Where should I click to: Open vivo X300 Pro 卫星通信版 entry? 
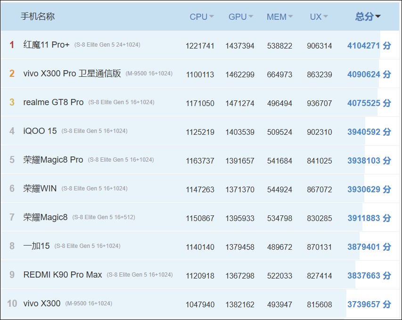point(72,74)
